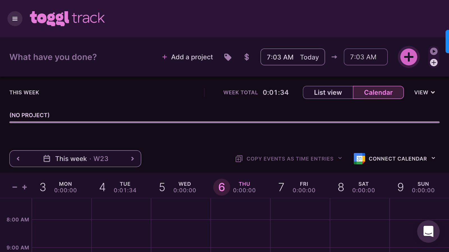This screenshot has height=252, width=449.
Task: Click Add a project link
Action: (x=188, y=57)
